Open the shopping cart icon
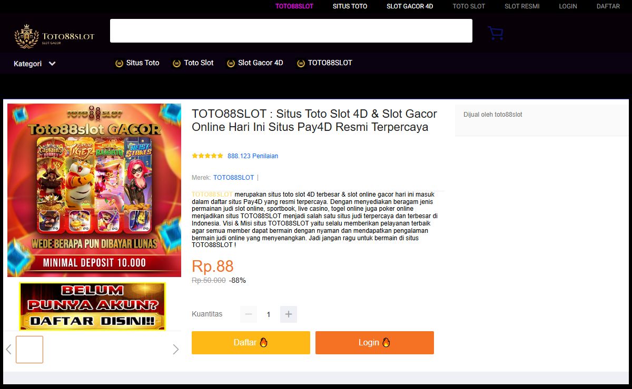 coord(495,33)
